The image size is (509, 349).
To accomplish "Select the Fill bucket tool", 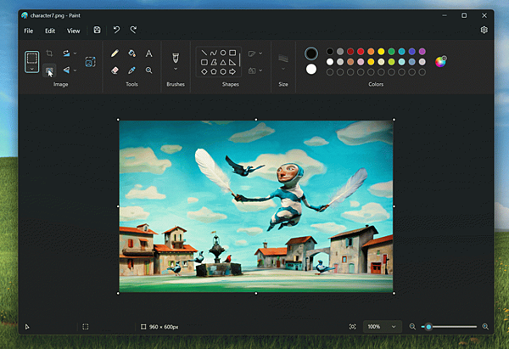I will (x=131, y=53).
